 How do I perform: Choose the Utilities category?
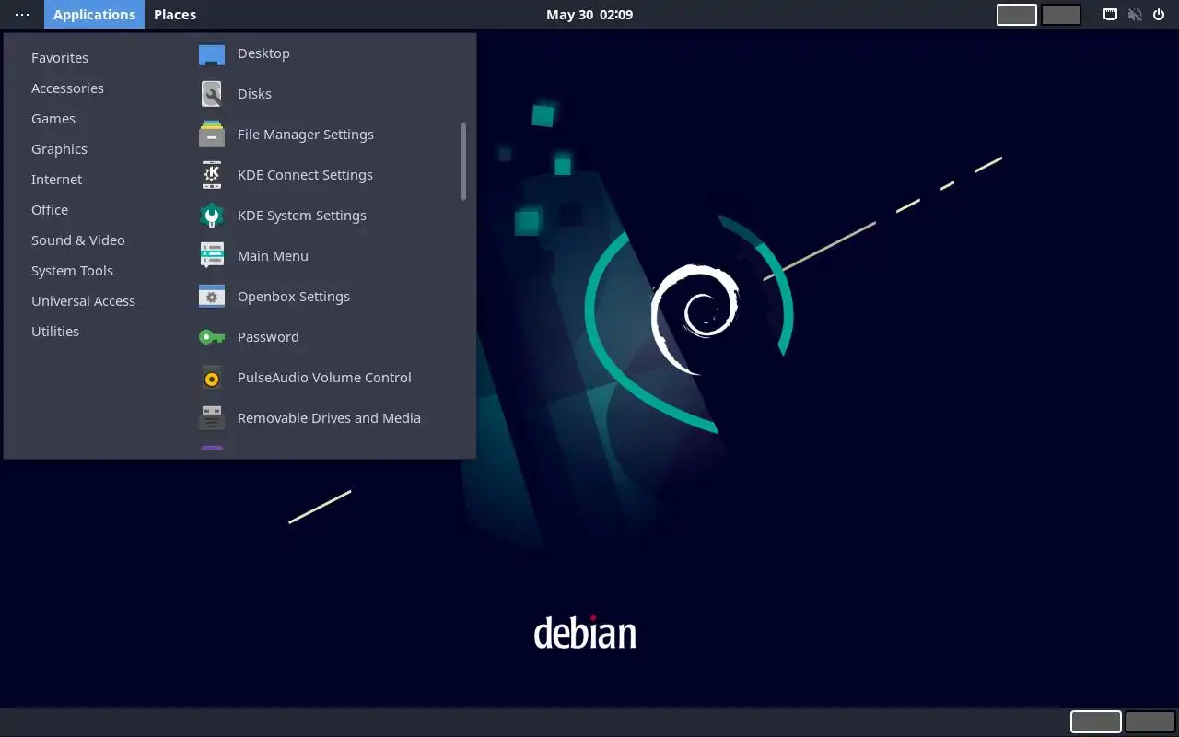pyautogui.click(x=55, y=332)
